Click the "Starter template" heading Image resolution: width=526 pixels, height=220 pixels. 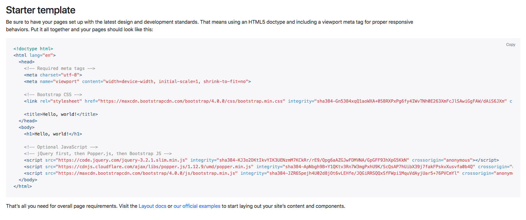coord(41,10)
